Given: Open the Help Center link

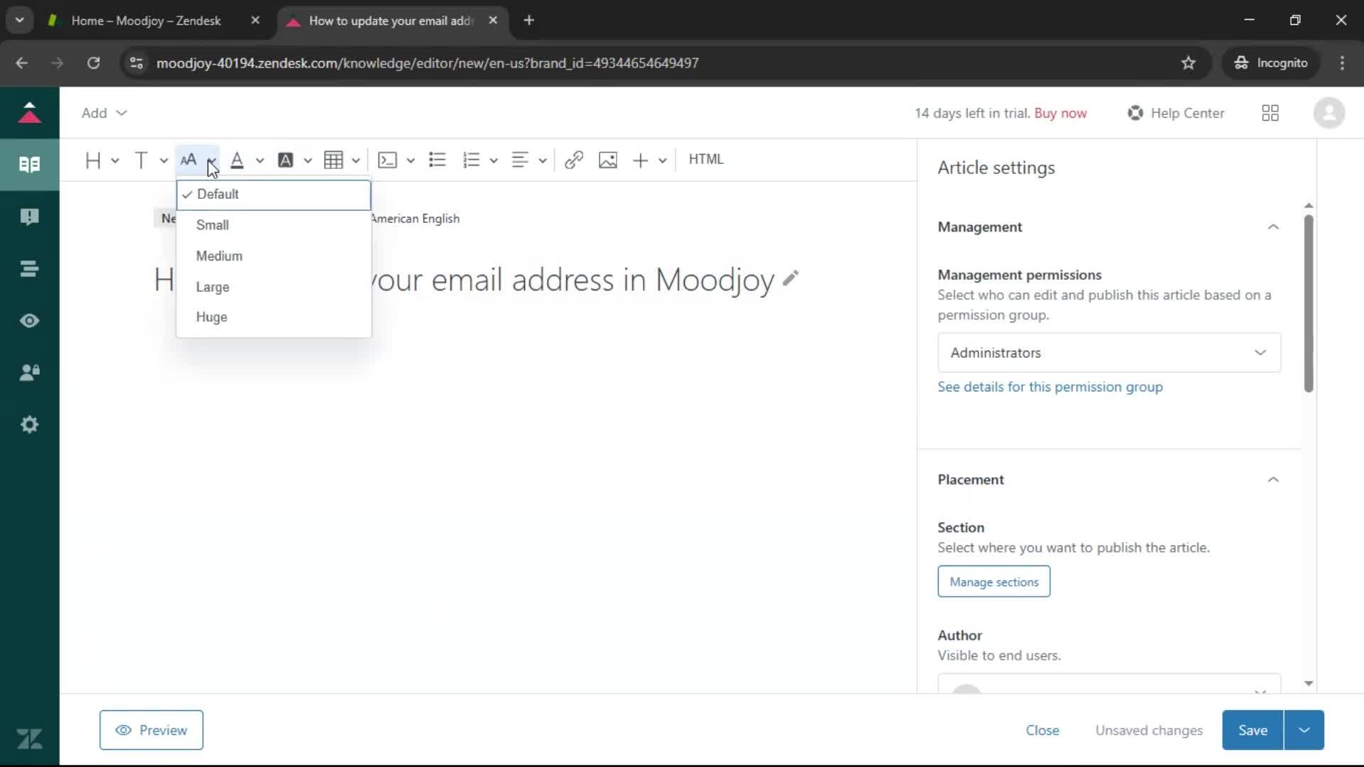Looking at the screenshot, I should [1176, 113].
